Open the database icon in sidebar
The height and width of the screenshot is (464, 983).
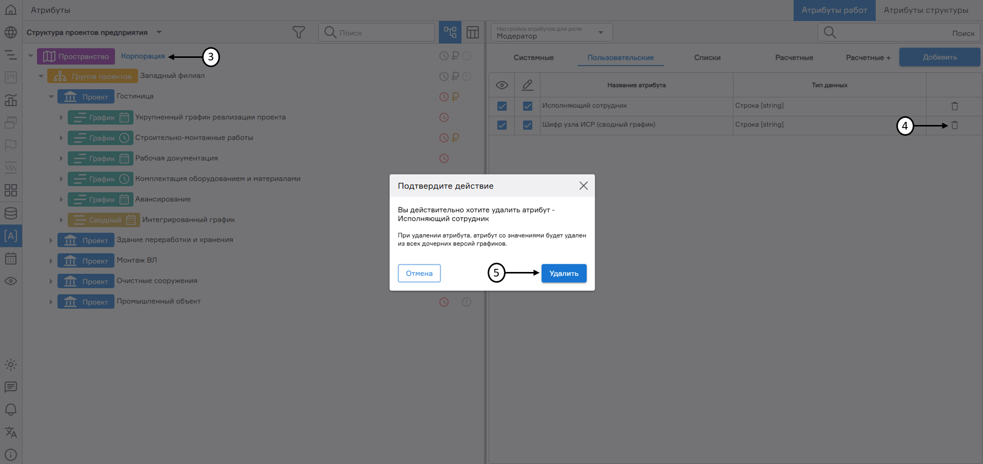(11, 213)
